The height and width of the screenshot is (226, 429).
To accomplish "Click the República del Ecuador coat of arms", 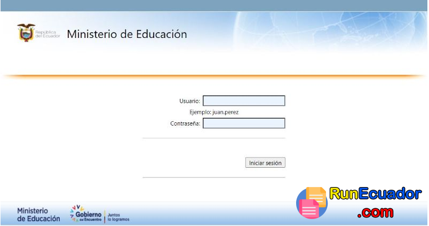I will [26, 33].
